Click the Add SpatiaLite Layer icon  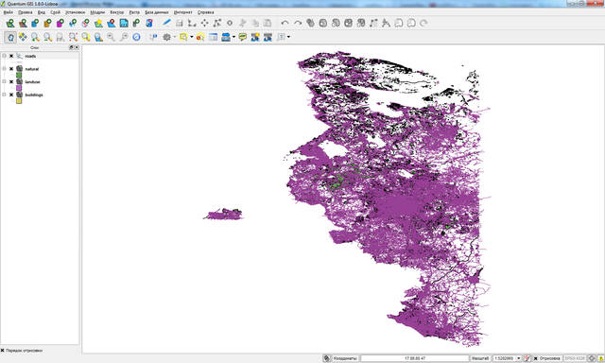tap(48, 23)
